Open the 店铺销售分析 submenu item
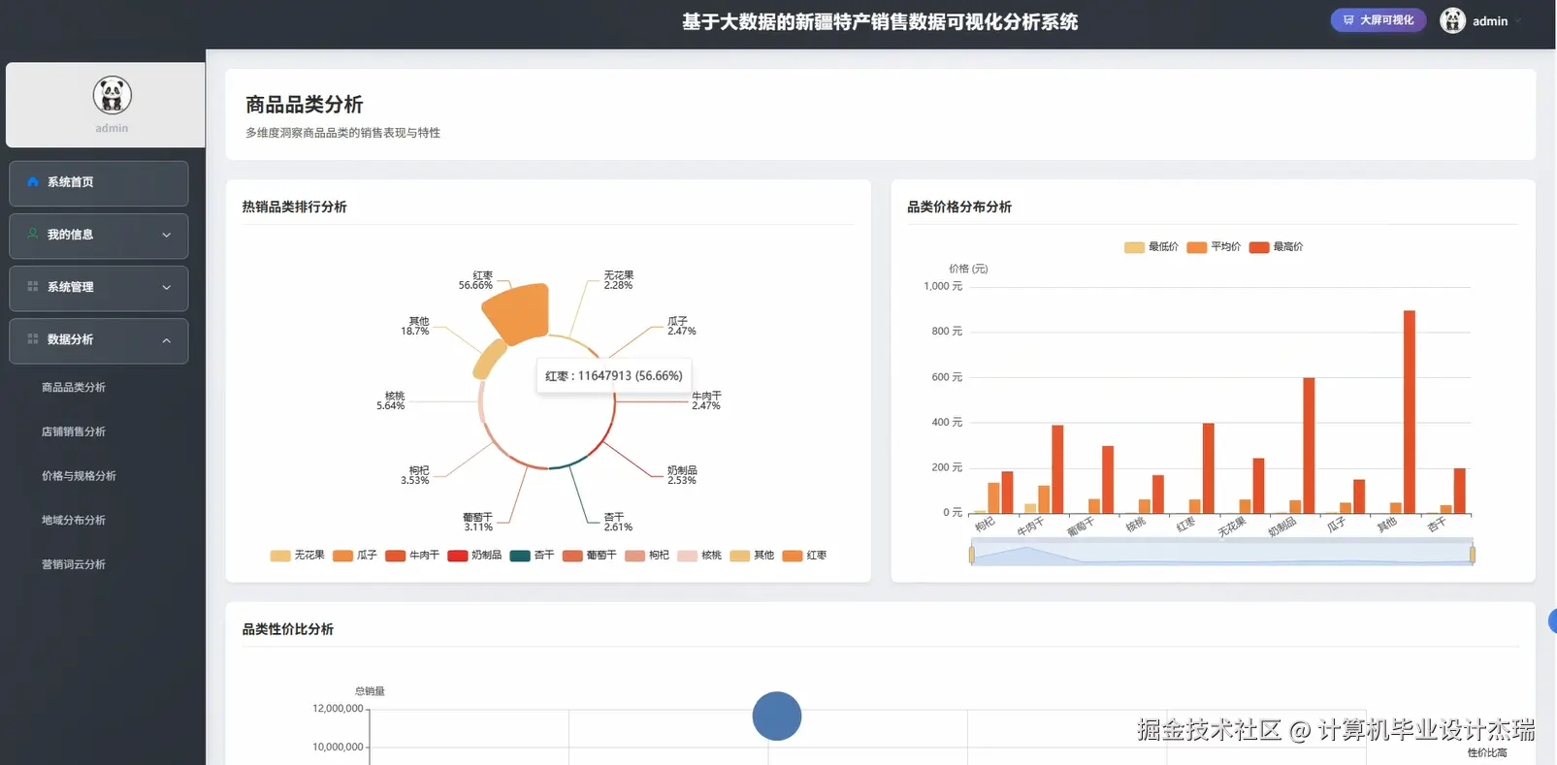Screen dimensions: 1557x765 click(74, 431)
